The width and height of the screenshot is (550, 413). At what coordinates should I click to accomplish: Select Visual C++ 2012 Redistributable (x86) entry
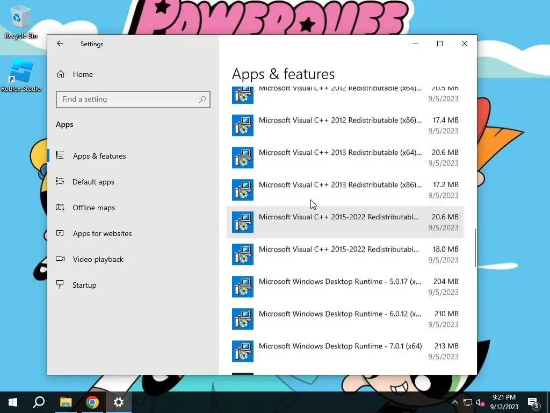point(345,125)
